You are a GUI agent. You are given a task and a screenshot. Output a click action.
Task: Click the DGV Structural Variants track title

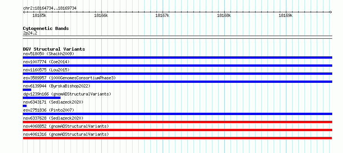point(54,49)
